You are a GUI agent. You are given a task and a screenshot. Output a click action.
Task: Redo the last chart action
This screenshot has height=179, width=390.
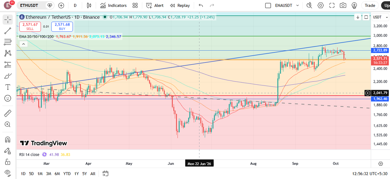pos(212,6)
